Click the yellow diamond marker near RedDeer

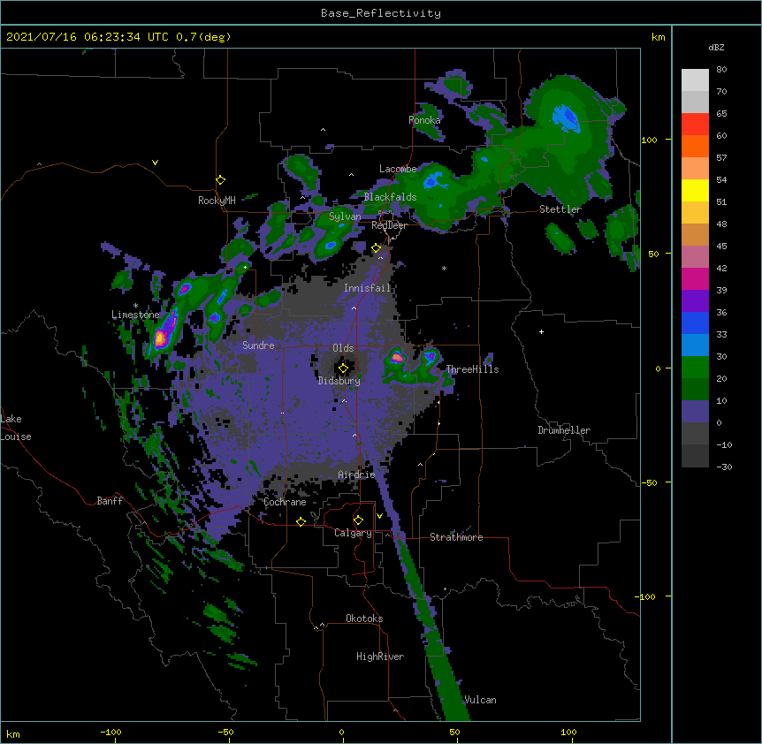pyautogui.click(x=376, y=248)
